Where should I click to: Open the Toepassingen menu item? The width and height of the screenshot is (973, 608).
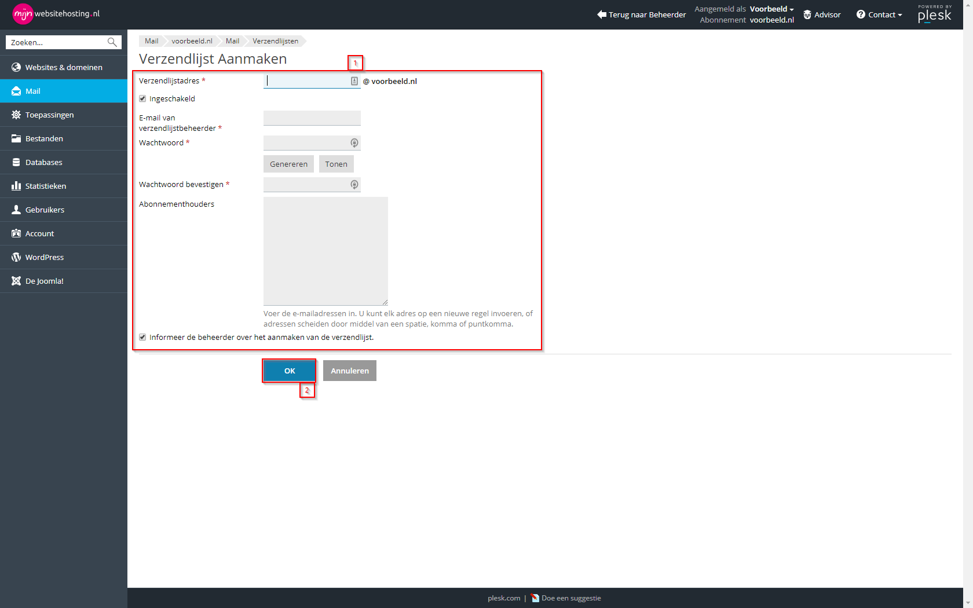(64, 115)
